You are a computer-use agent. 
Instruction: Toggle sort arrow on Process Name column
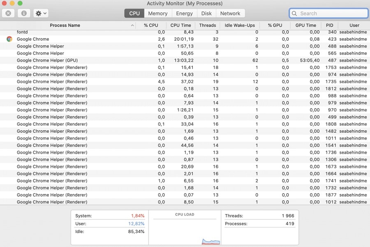(132, 25)
